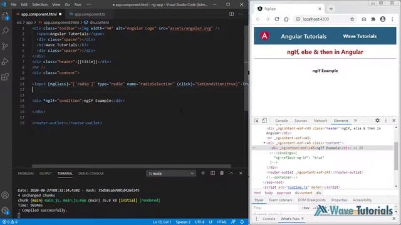
Task: Activate DevTools inspect element picker
Action: tap(256, 121)
